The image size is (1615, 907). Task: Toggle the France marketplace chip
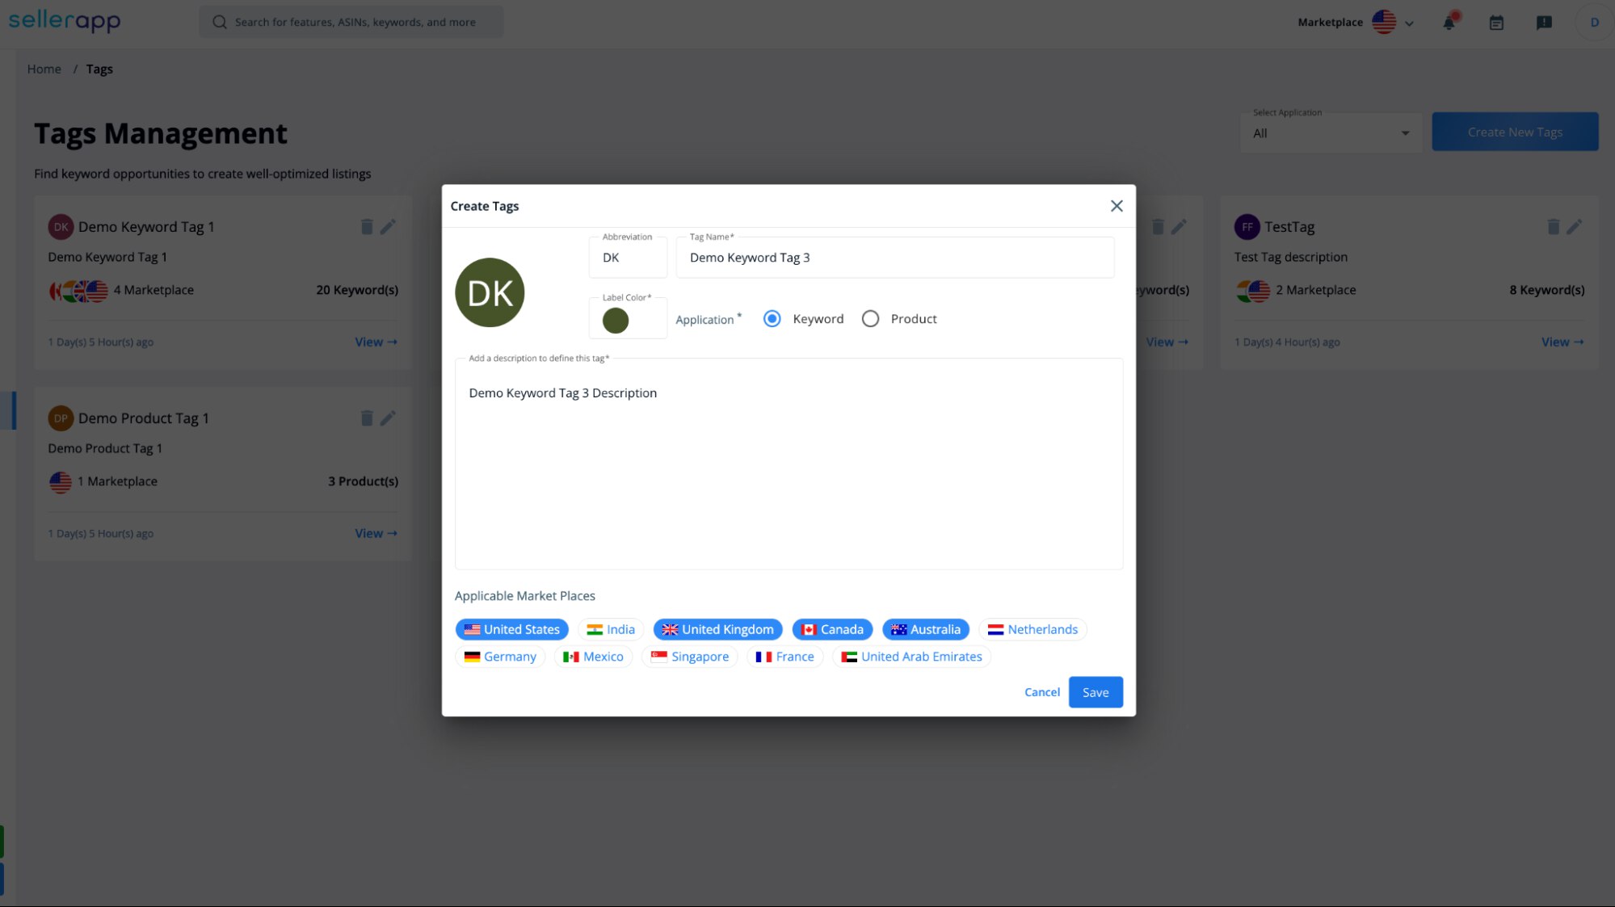click(x=784, y=657)
